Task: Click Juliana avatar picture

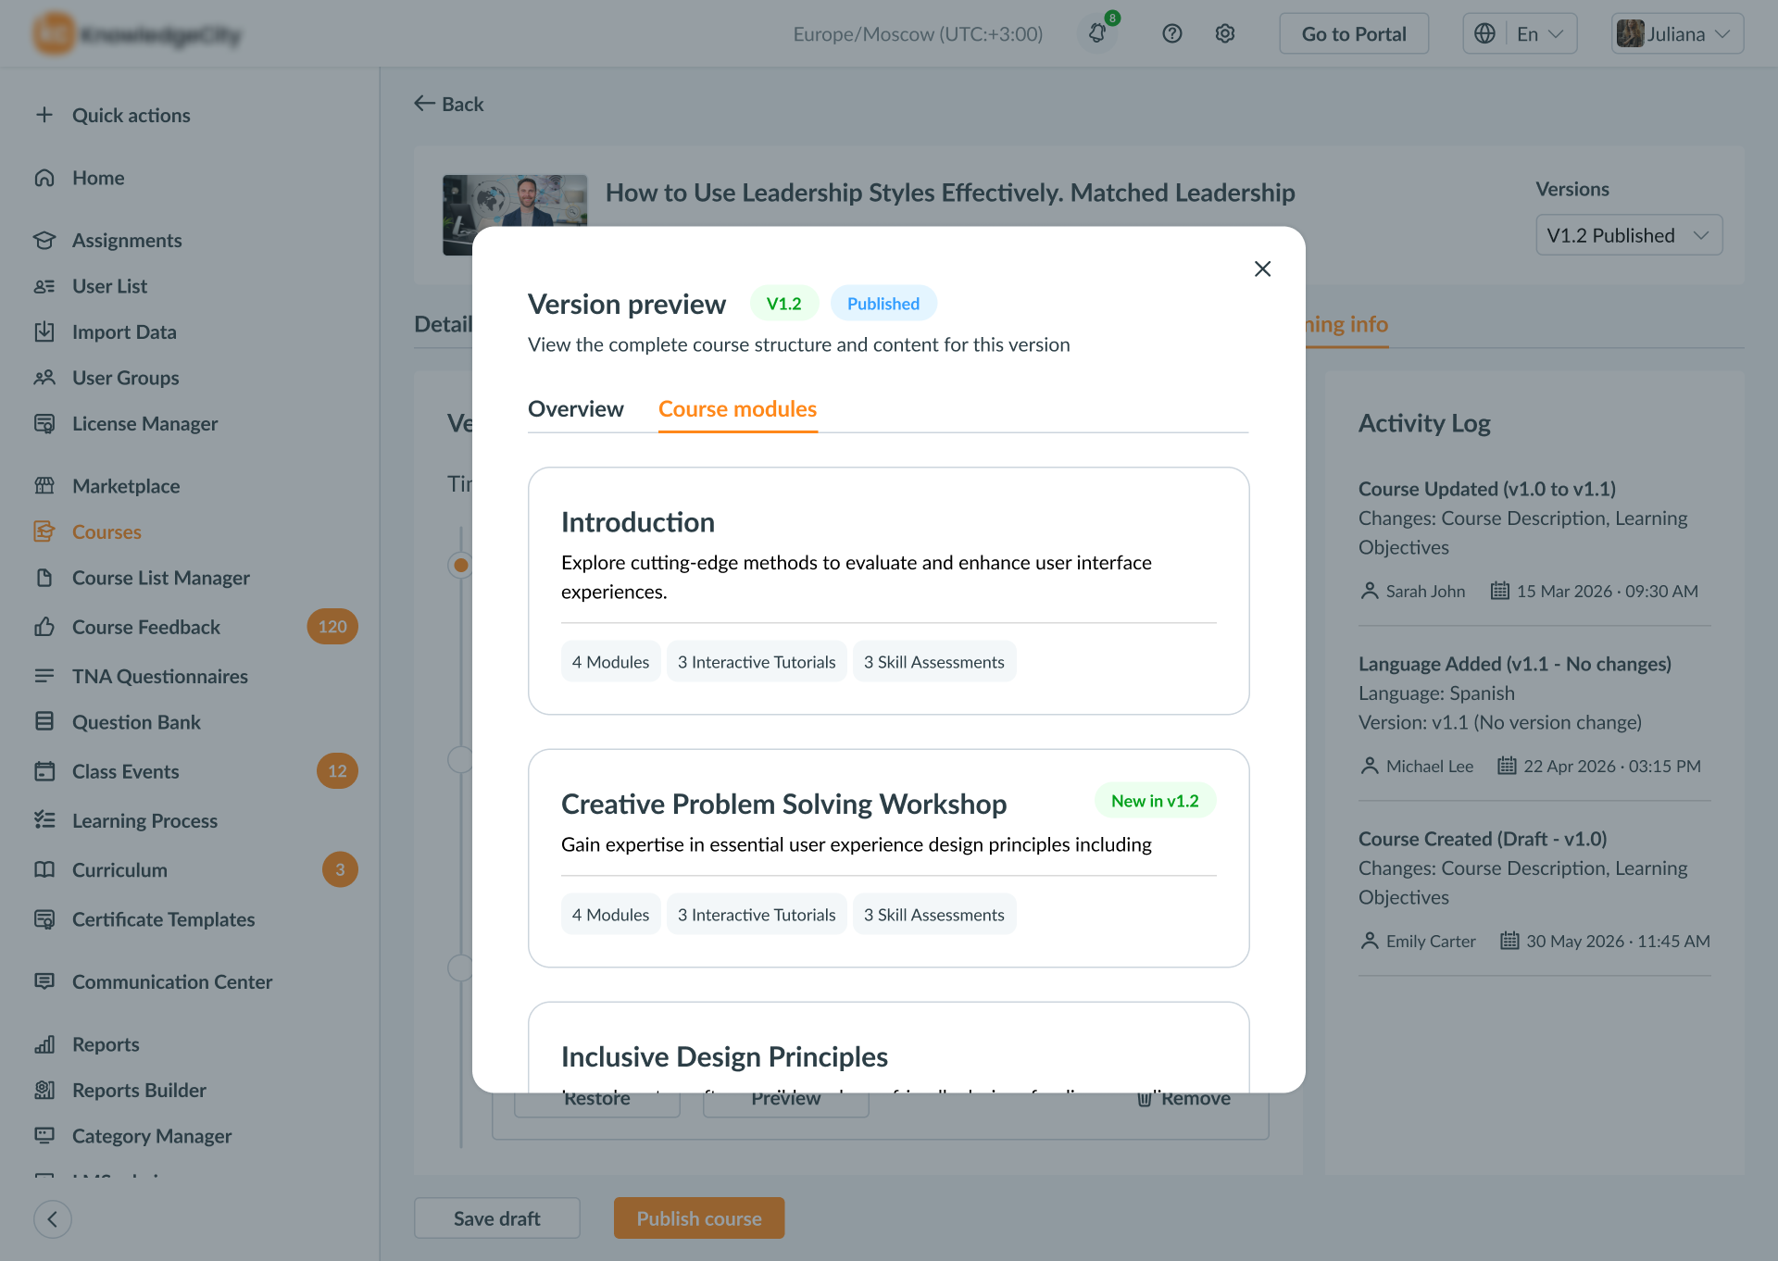Action: 1630,33
